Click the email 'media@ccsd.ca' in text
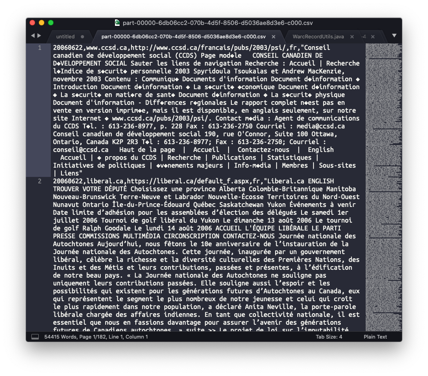This screenshot has height=376, width=428. click(320, 126)
